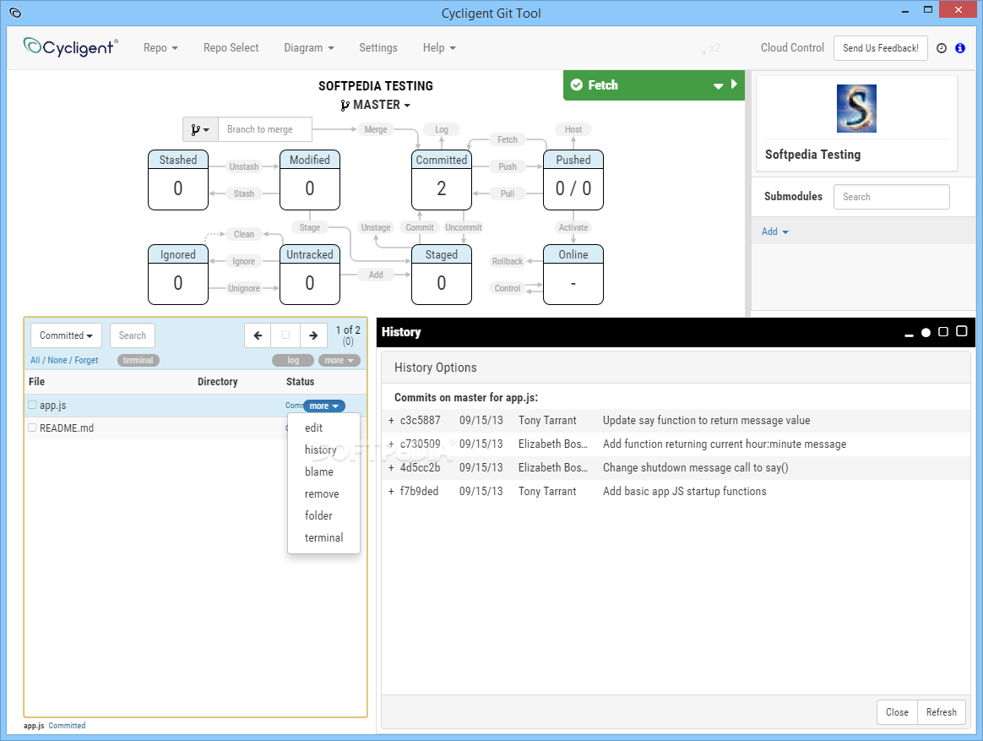Click the gray log pill

point(293,360)
